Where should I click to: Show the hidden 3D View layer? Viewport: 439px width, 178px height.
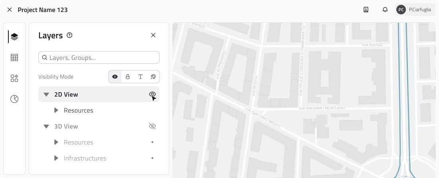tap(152, 127)
